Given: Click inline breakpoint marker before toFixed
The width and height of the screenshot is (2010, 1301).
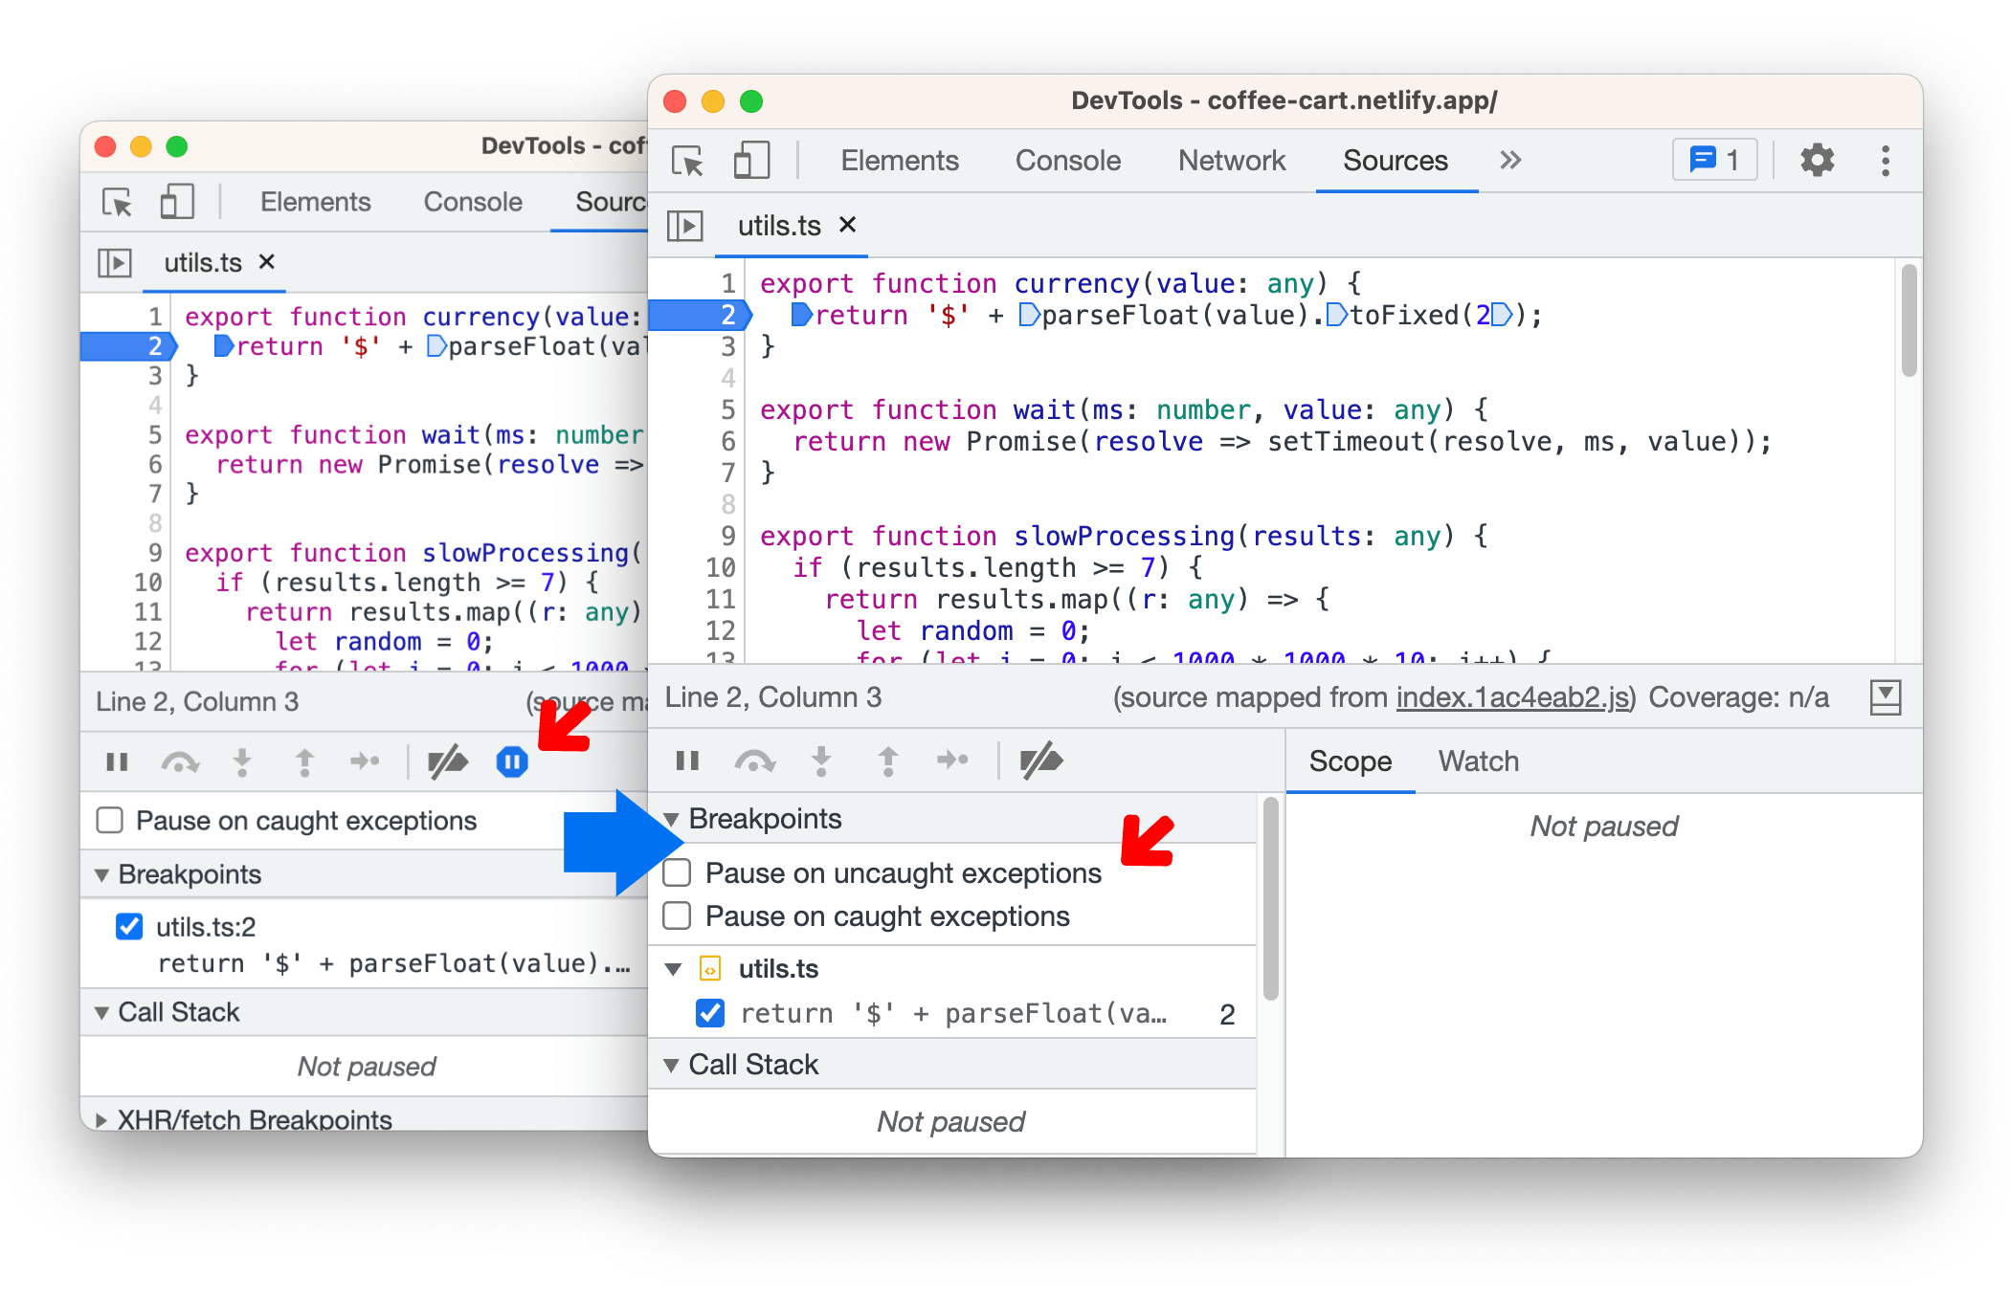Looking at the screenshot, I should pos(1337,315).
